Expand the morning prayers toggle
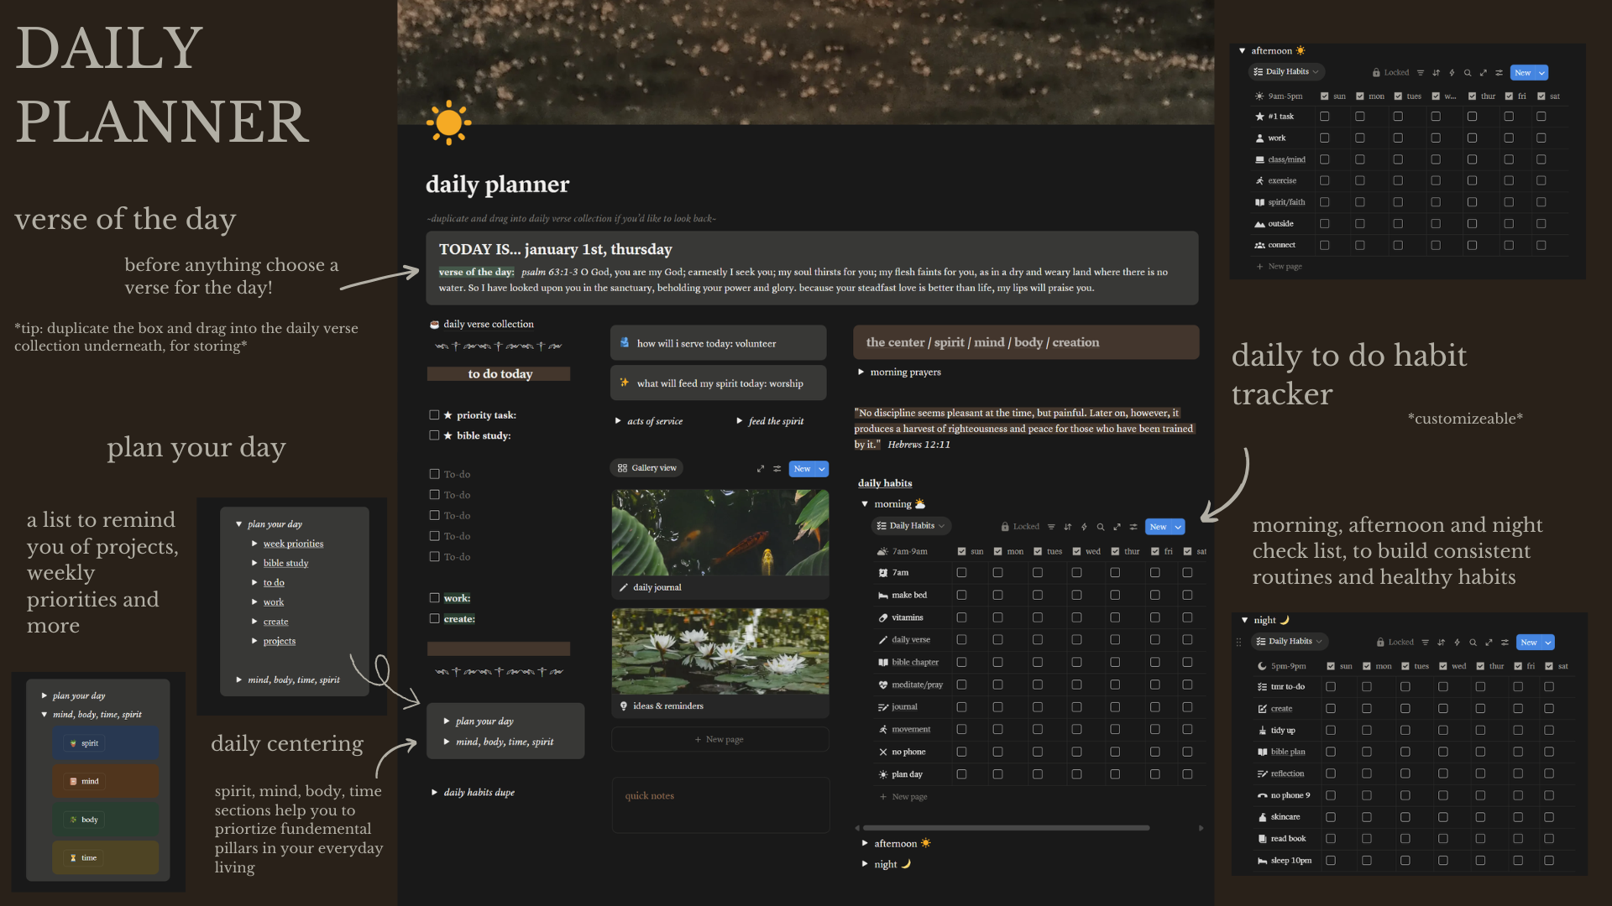This screenshot has height=906, width=1612. coord(861,372)
